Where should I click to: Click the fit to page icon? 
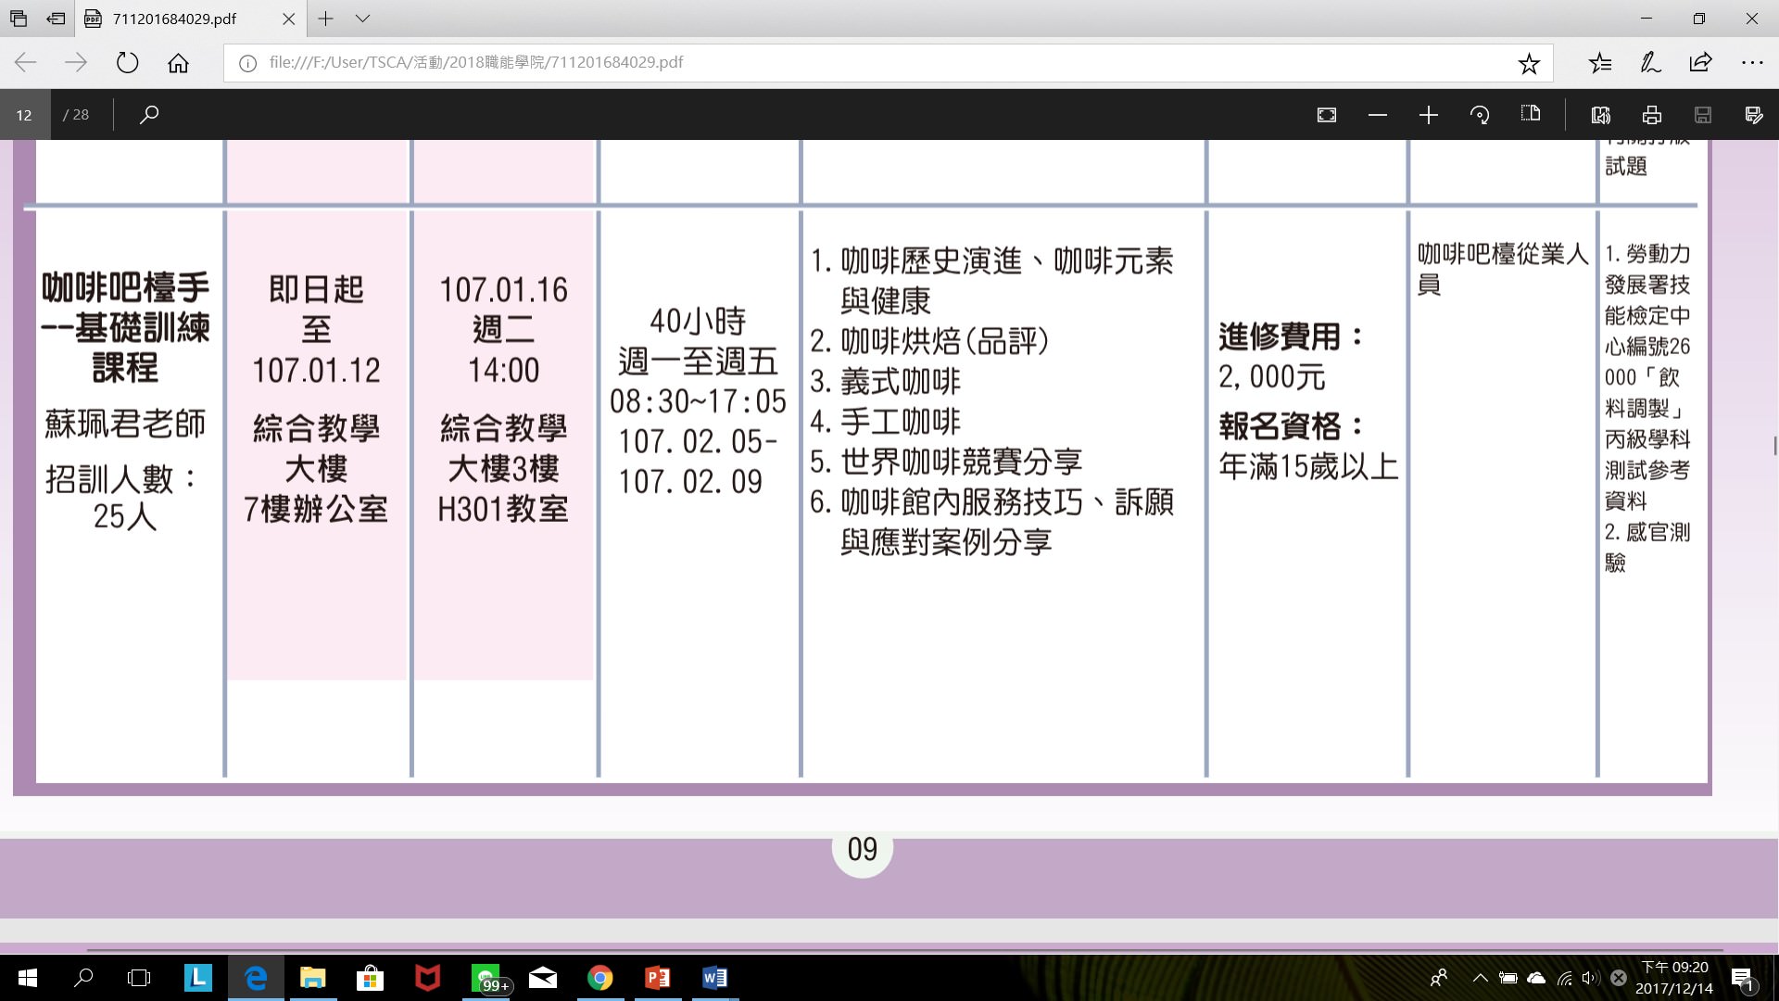1326,115
